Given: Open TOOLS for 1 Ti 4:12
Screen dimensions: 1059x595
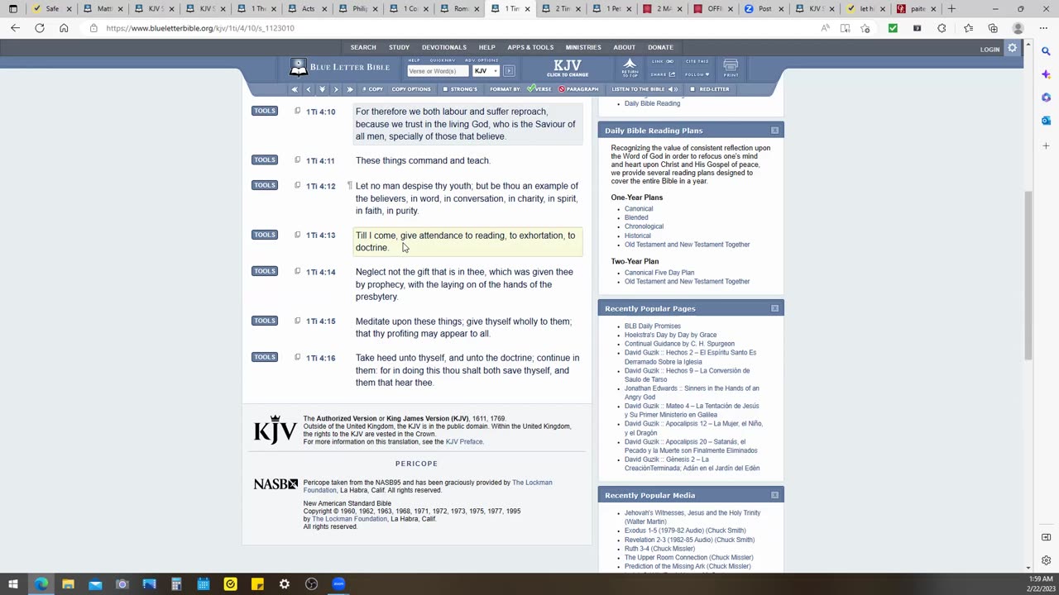Looking at the screenshot, I should (x=265, y=185).
